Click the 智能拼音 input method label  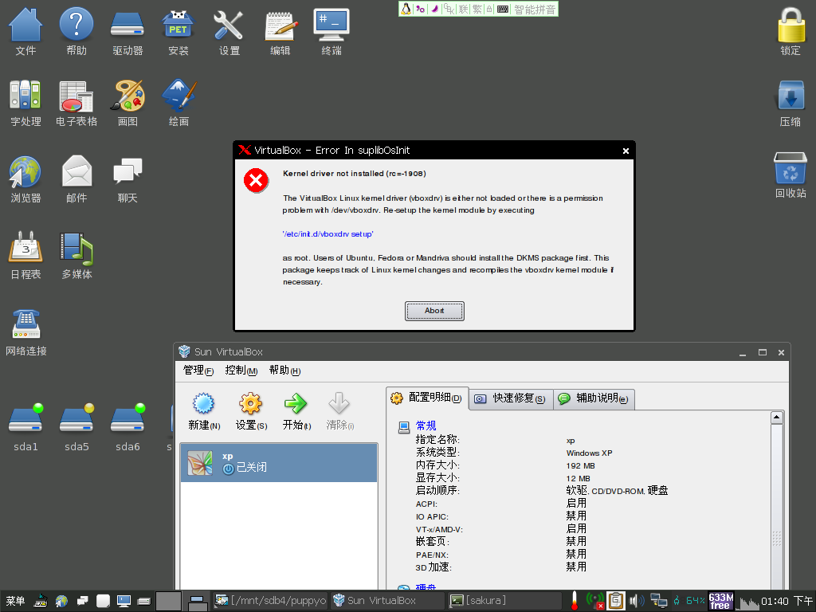535,10
